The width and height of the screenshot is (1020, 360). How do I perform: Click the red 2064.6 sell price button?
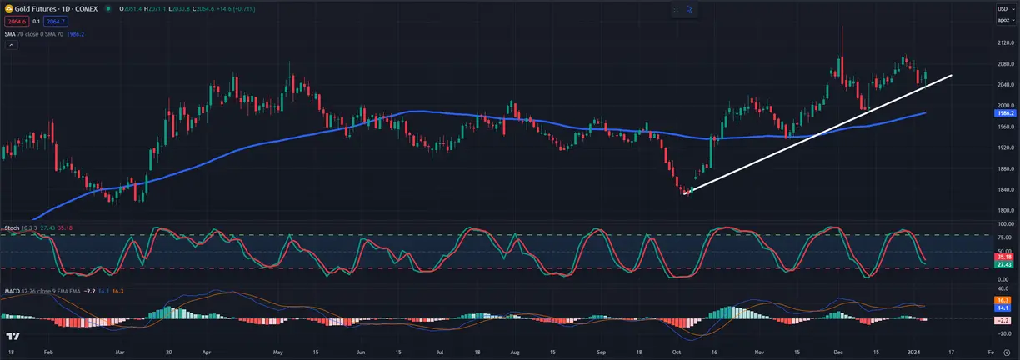coord(16,21)
